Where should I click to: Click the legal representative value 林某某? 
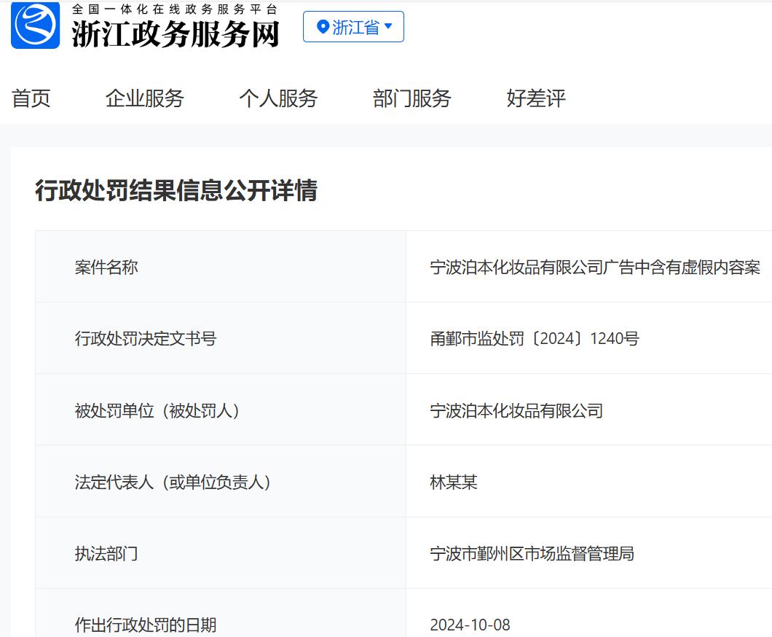click(x=454, y=482)
